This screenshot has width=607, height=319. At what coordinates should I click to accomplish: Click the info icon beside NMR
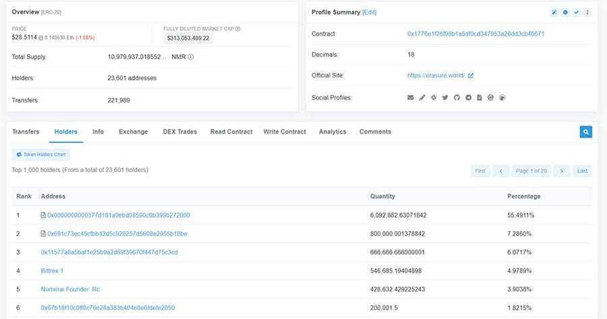[191, 57]
